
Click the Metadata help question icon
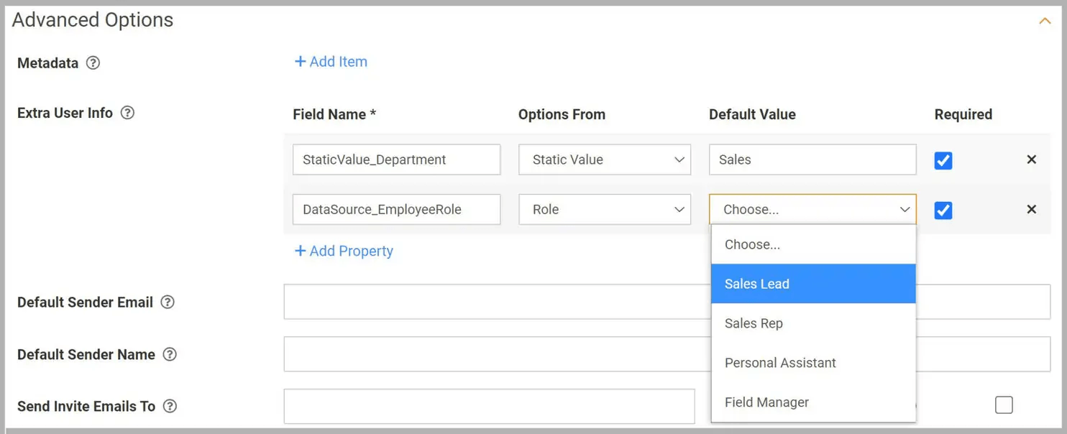pos(93,63)
